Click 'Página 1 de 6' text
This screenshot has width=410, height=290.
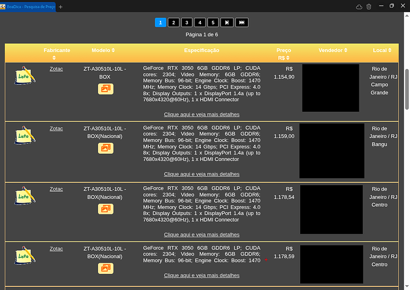click(201, 34)
